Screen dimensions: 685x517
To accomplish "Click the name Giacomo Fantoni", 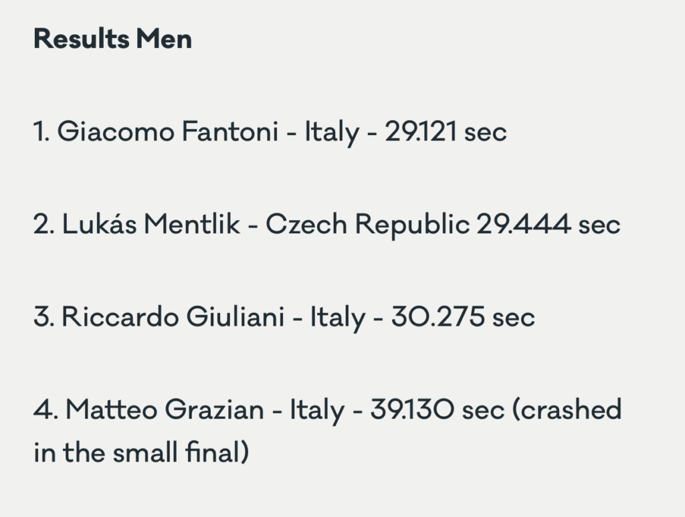I will tap(168, 132).
